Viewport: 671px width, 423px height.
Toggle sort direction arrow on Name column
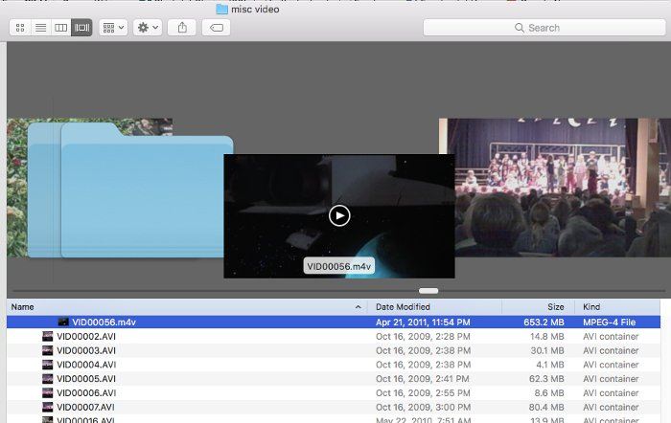click(x=359, y=307)
